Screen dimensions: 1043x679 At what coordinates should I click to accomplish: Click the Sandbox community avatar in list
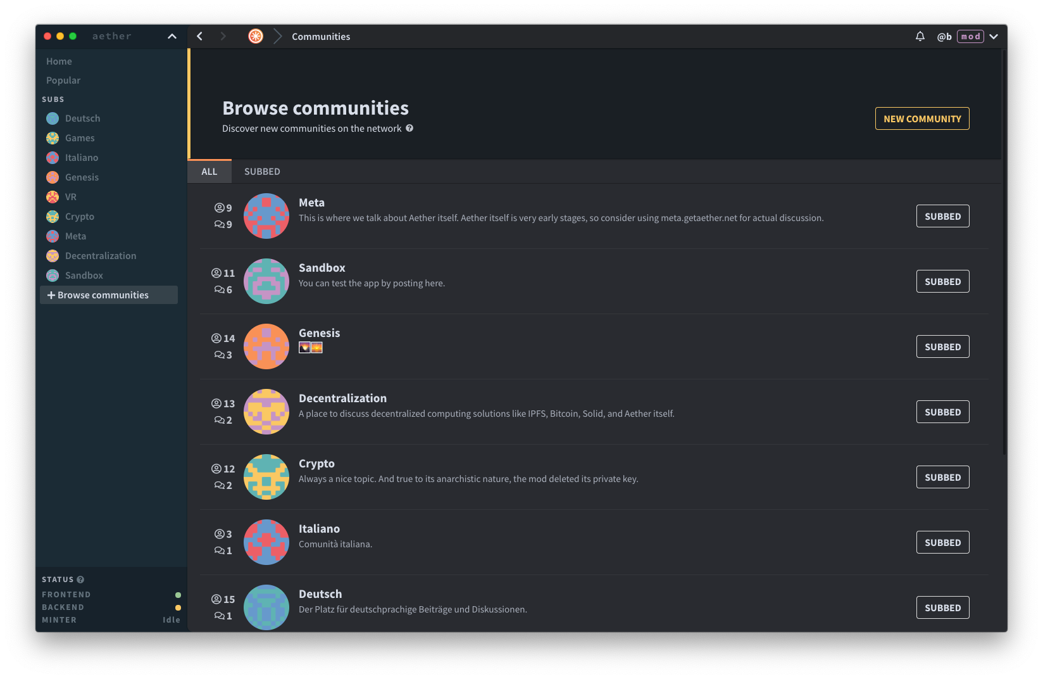click(x=266, y=281)
